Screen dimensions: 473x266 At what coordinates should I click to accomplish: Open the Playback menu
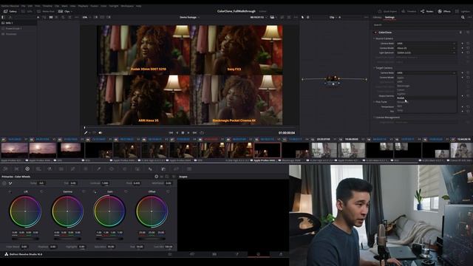point(83,6)
